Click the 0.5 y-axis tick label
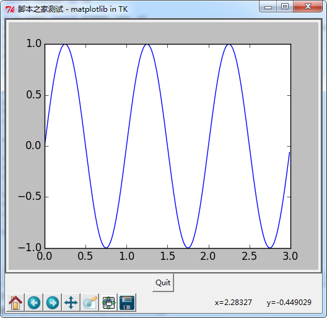The image size is (327, 318). pyautogui.click(x=34, y=95)
